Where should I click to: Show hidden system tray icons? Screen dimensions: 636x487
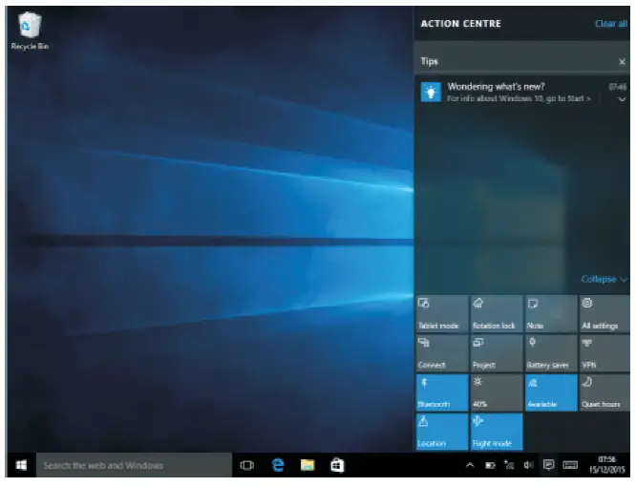tap(469, 465)
